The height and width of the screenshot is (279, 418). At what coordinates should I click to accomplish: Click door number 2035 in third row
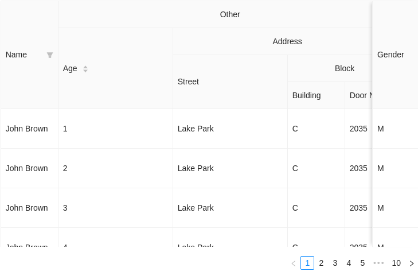[x=358, y=208]
